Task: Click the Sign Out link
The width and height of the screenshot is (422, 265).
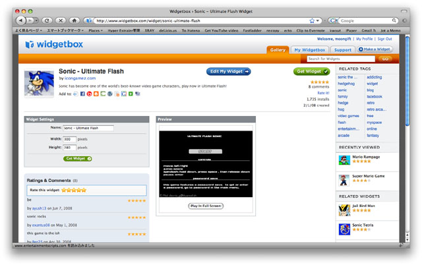Action: tap(384, 39)
